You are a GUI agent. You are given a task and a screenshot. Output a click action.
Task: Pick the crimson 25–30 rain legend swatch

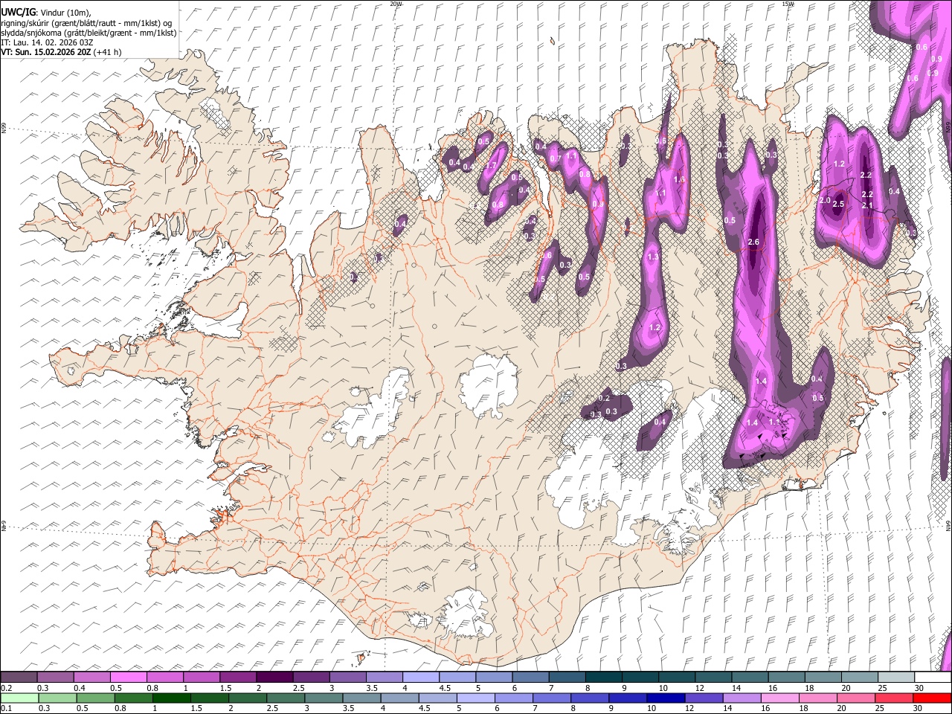pos(893,698)
